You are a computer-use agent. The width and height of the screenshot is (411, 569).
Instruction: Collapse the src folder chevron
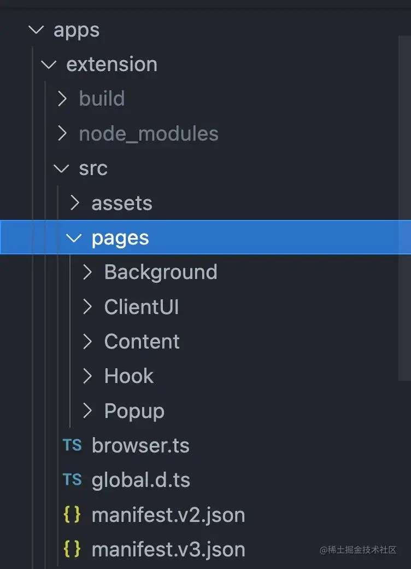[61, 169]
